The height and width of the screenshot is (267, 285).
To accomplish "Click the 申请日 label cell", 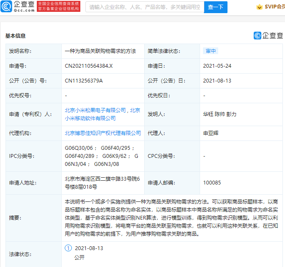I will coord(172,66).
